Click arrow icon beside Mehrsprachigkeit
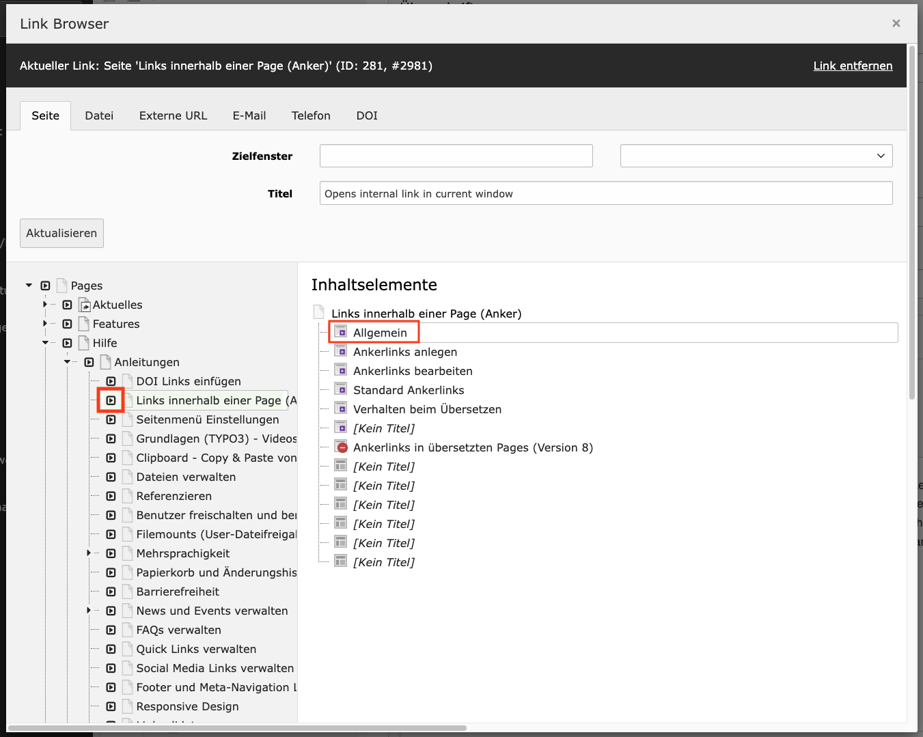Image resolution: width=923 pixels, height=737 pixels. [x=111, y=553]
